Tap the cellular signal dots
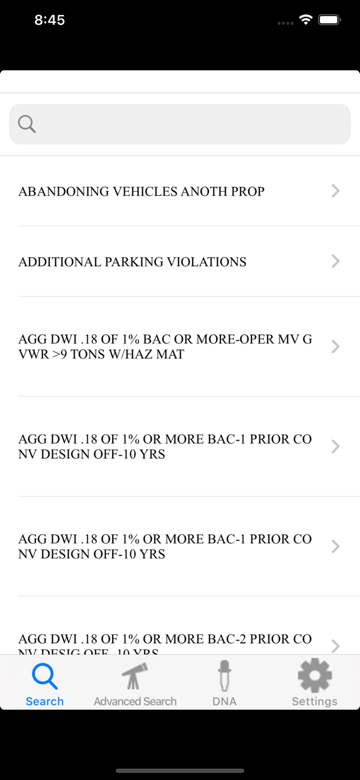Image resolution: width=360 pixels, height=780 pixels. (285, 23)
